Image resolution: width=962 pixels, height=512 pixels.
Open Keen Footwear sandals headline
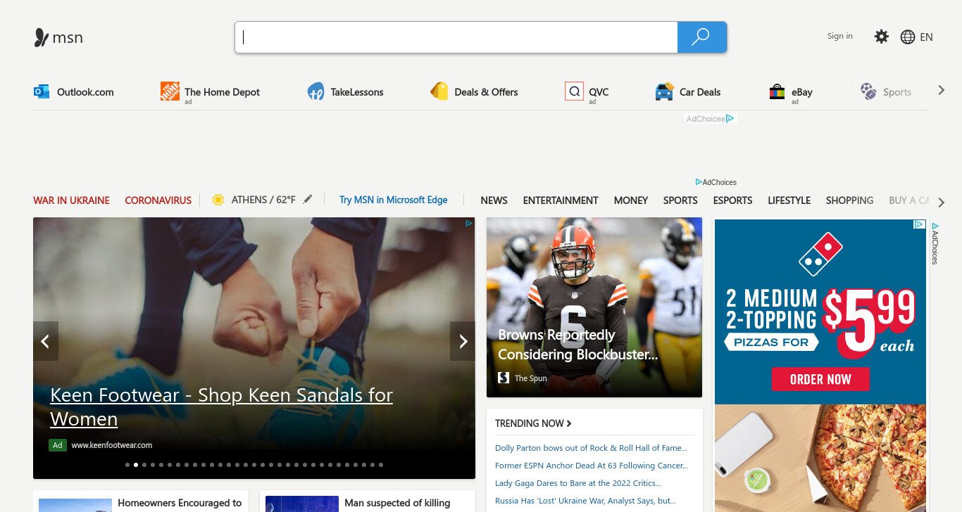point(221,407)
